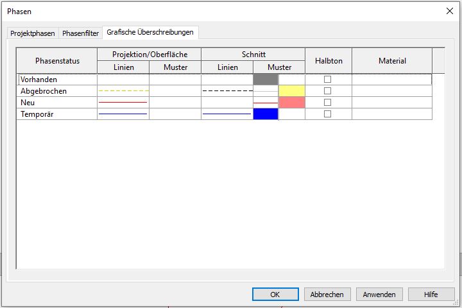The width and height of the screenshot is (462, 308).
Task: Click the black dashed Schnitt line for Abgebrochen
Action: coord(227,91)
